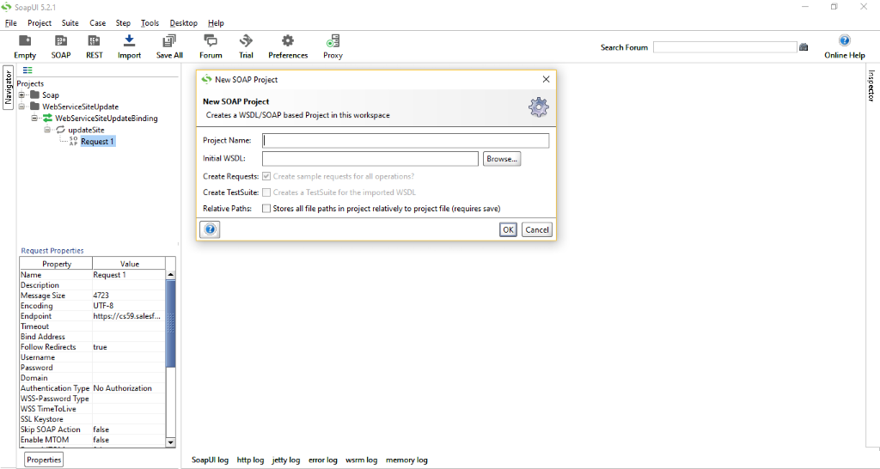The image size is (880, 469).
Task: Click the Value column header
Action: click(x=129, y=264)
